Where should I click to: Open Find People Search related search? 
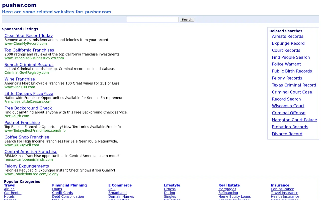(x=291, y=57)
